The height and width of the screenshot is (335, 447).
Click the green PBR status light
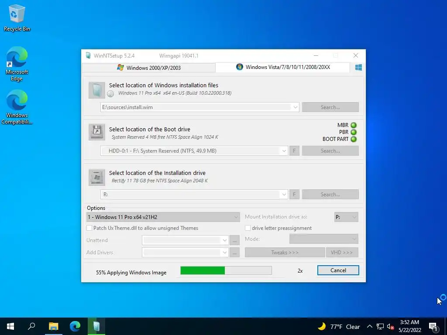pyautogui.click(x=354, y=132)
